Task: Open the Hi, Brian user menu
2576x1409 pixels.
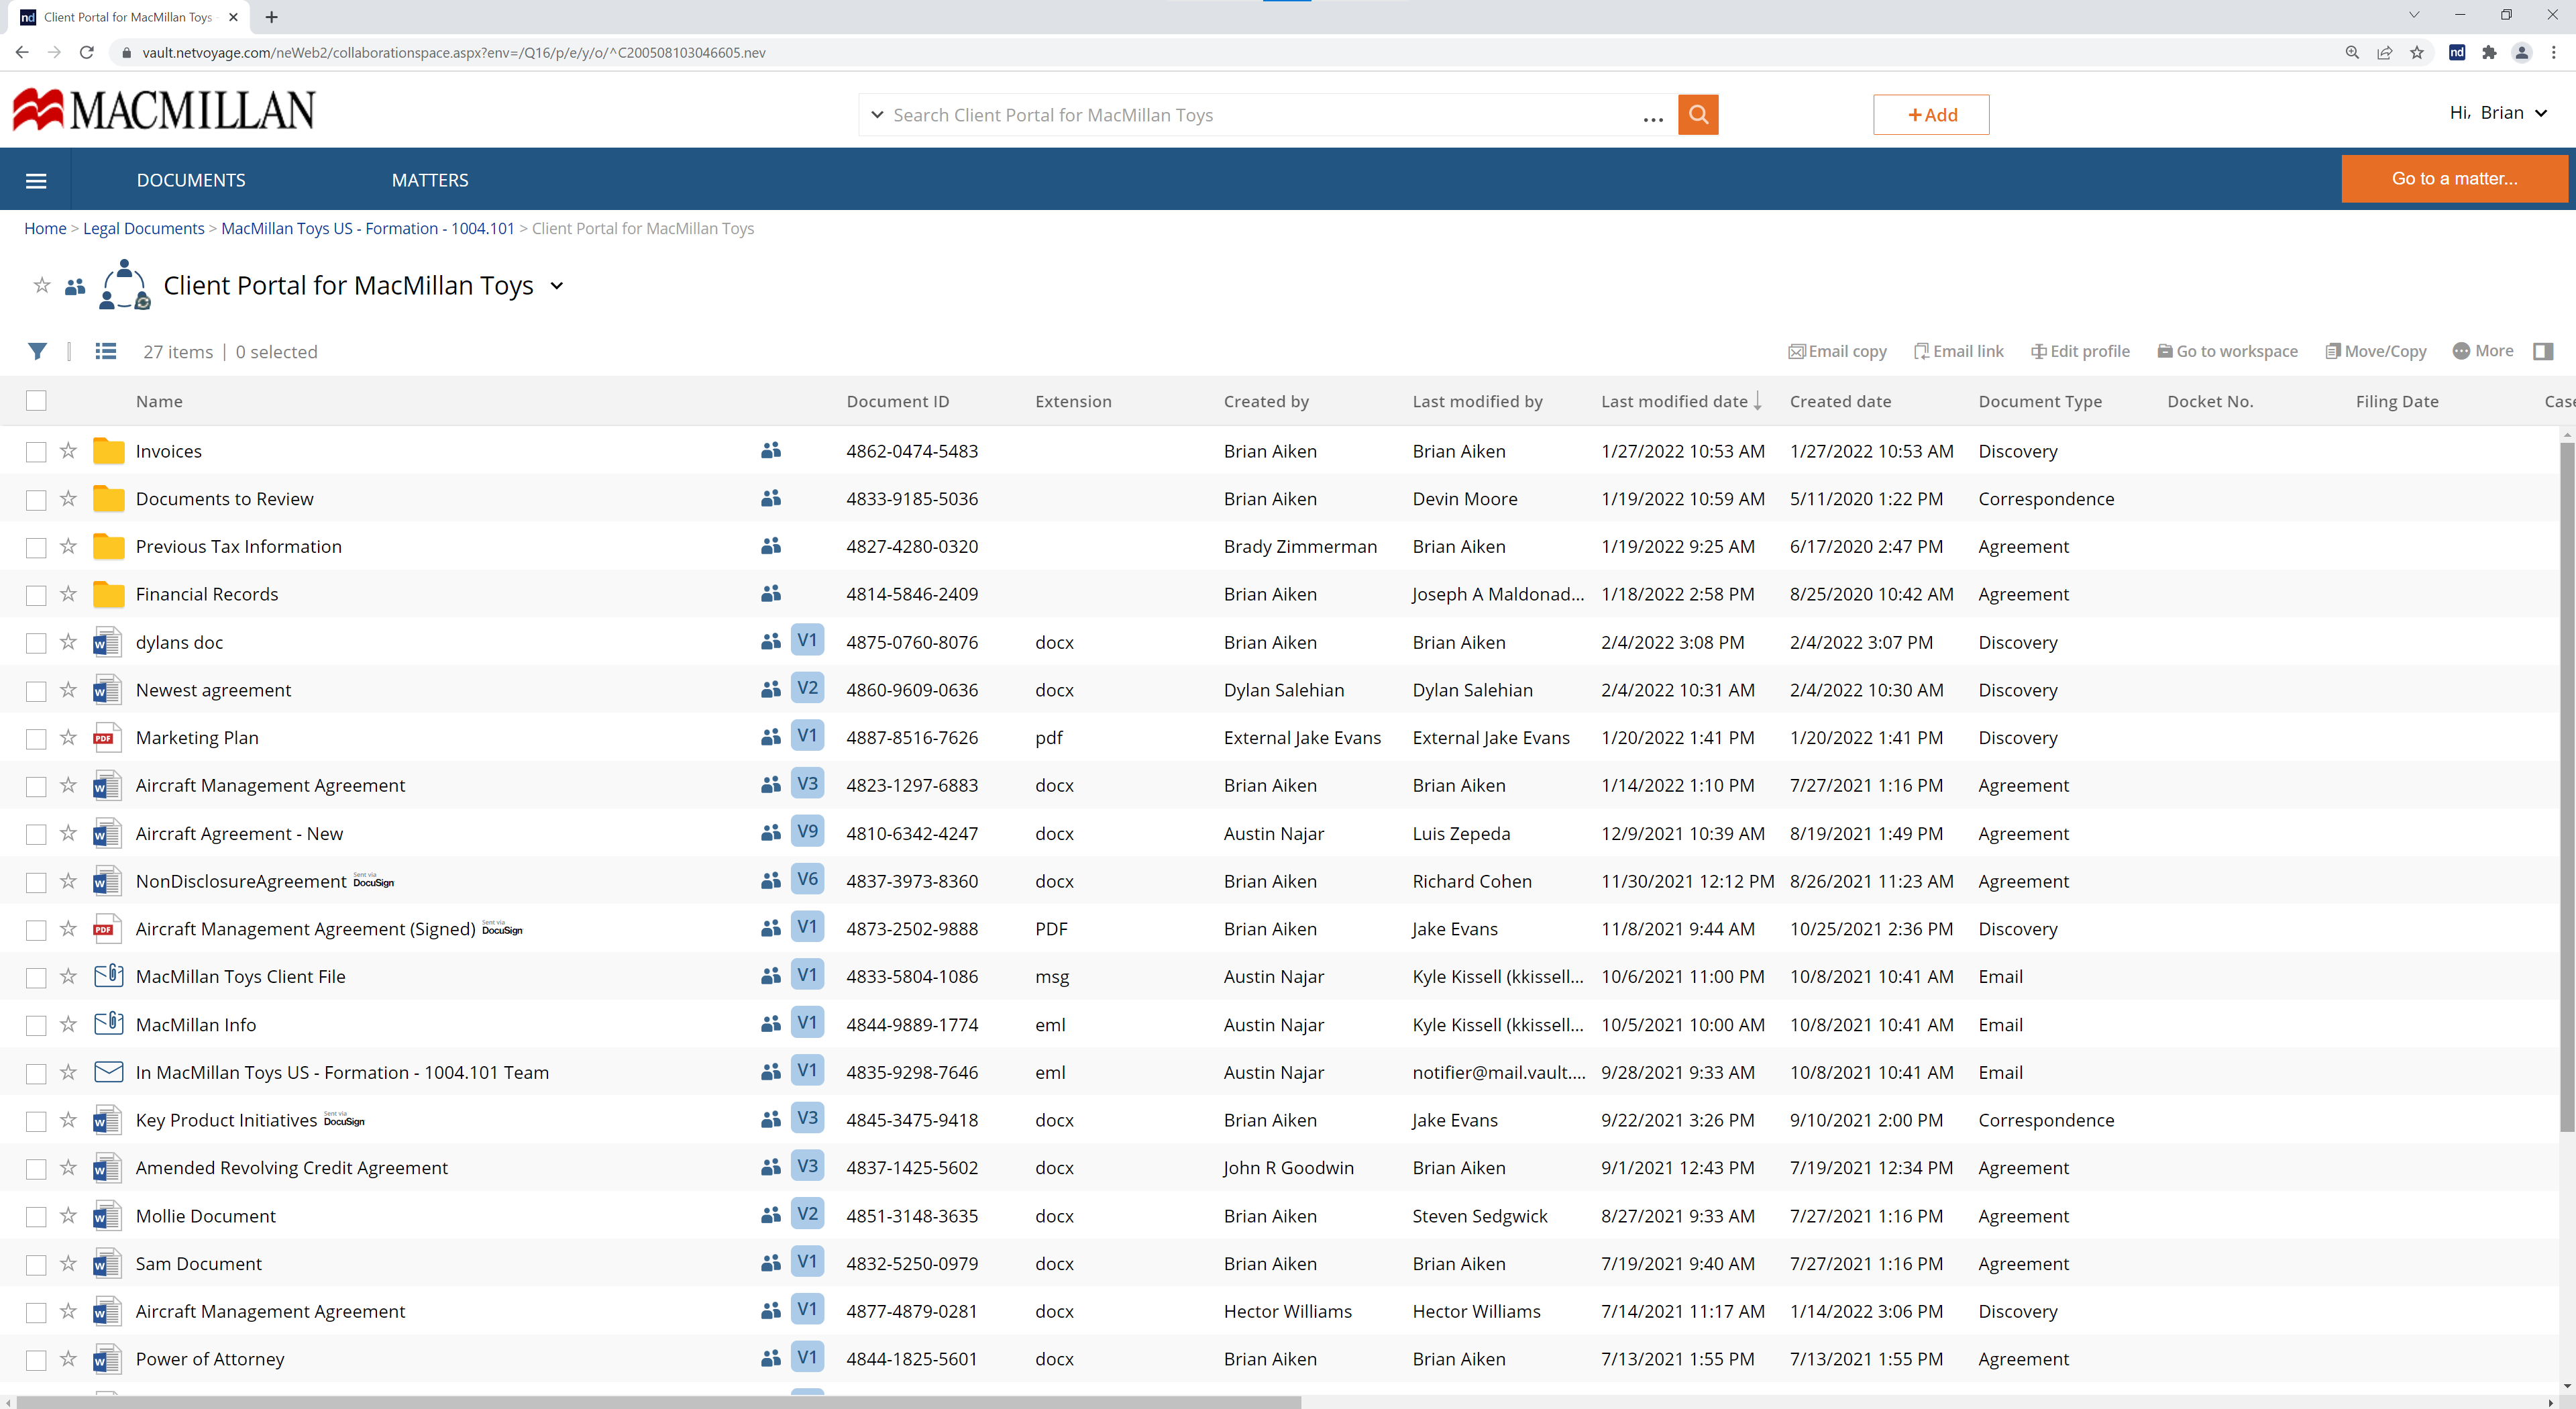Action: pos(2498,112)
